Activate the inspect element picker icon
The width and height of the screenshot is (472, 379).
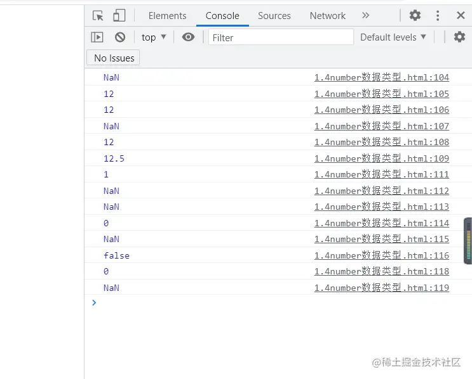tap(98, 15)
